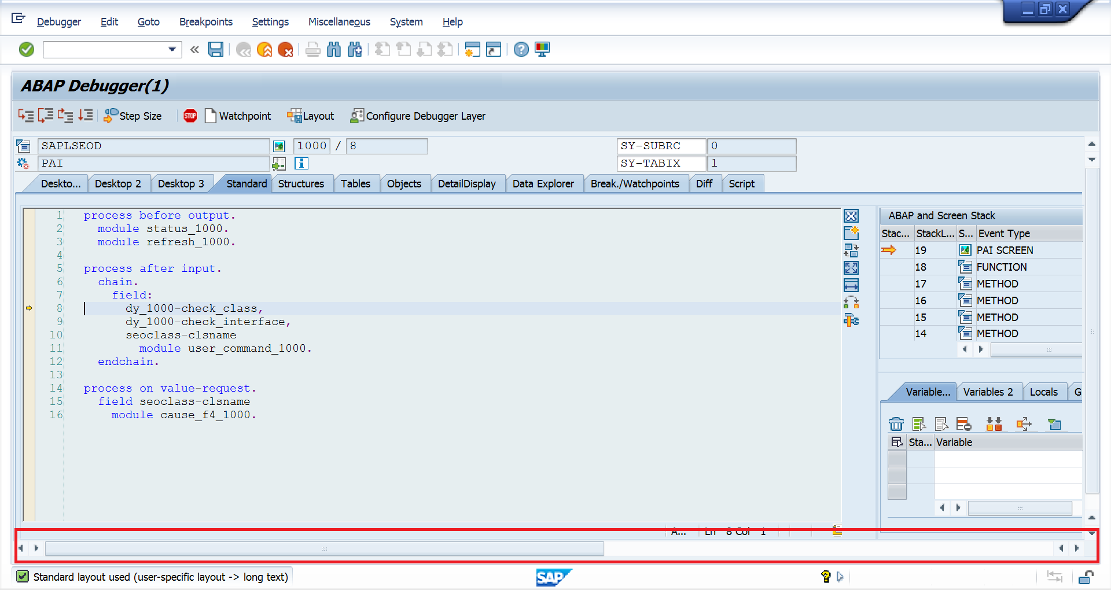Click the ABAP stack horizontal scrollbar

click(1036, 349)
